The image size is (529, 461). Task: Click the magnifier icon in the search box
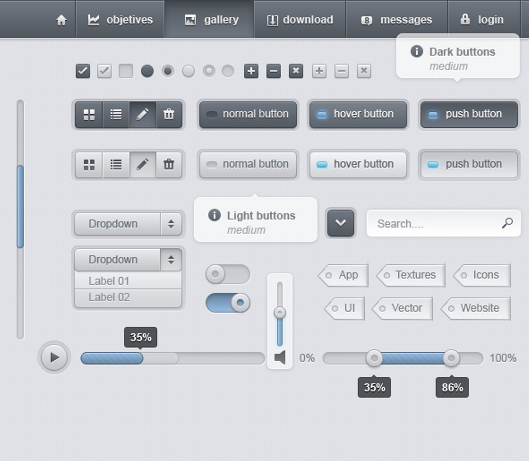(507, 223)
